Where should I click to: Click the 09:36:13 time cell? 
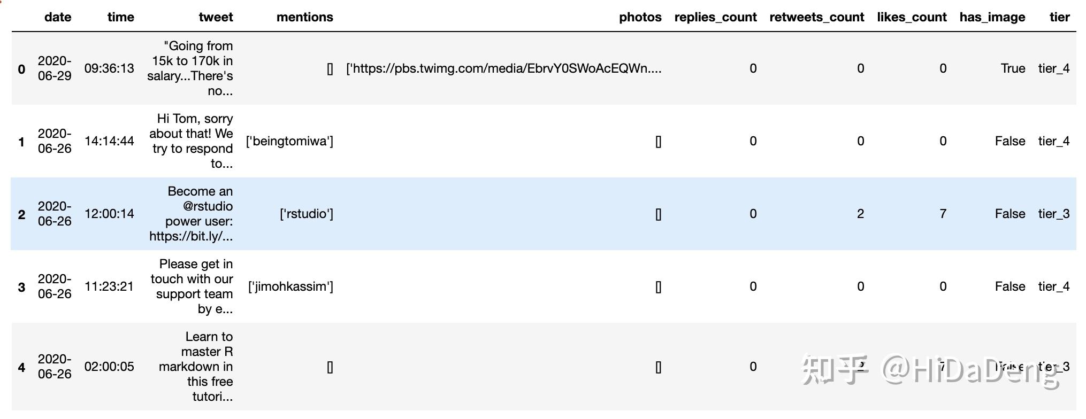(109, 68)
